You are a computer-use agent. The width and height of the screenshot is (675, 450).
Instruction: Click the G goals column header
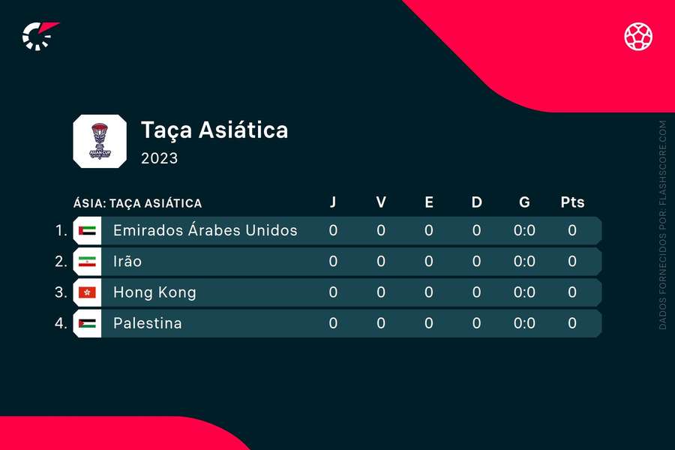524,202
